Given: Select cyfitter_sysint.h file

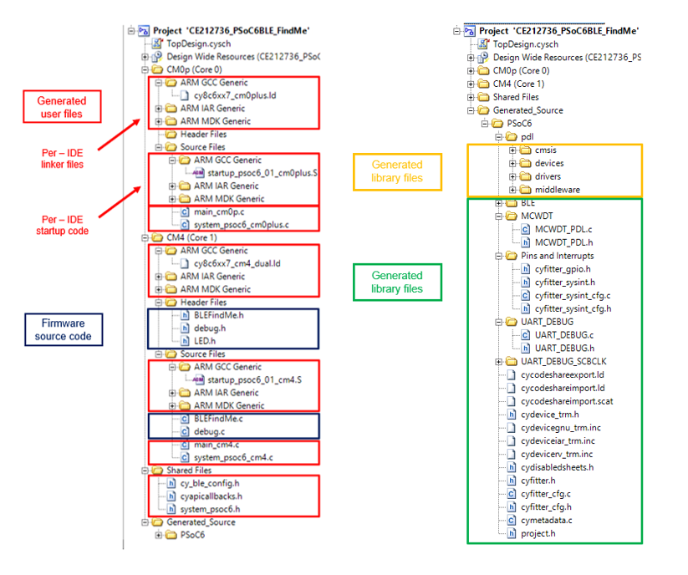Looking at the screenshot, I should [565, 282].
